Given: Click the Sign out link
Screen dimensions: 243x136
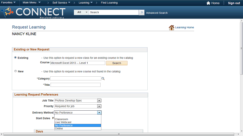Looking at the screenshot, I should [x=234, y=3].
